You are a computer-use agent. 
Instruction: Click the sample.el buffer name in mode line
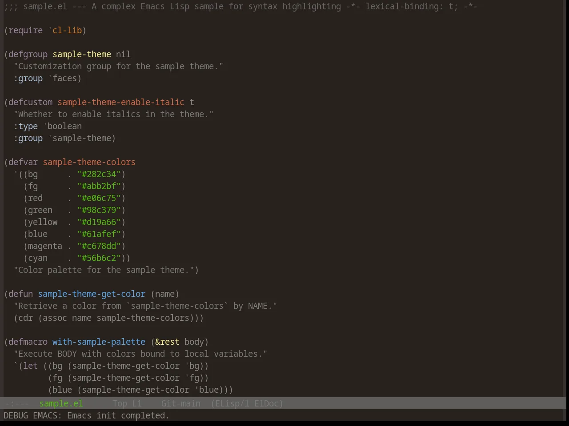[x=61, y=403]
